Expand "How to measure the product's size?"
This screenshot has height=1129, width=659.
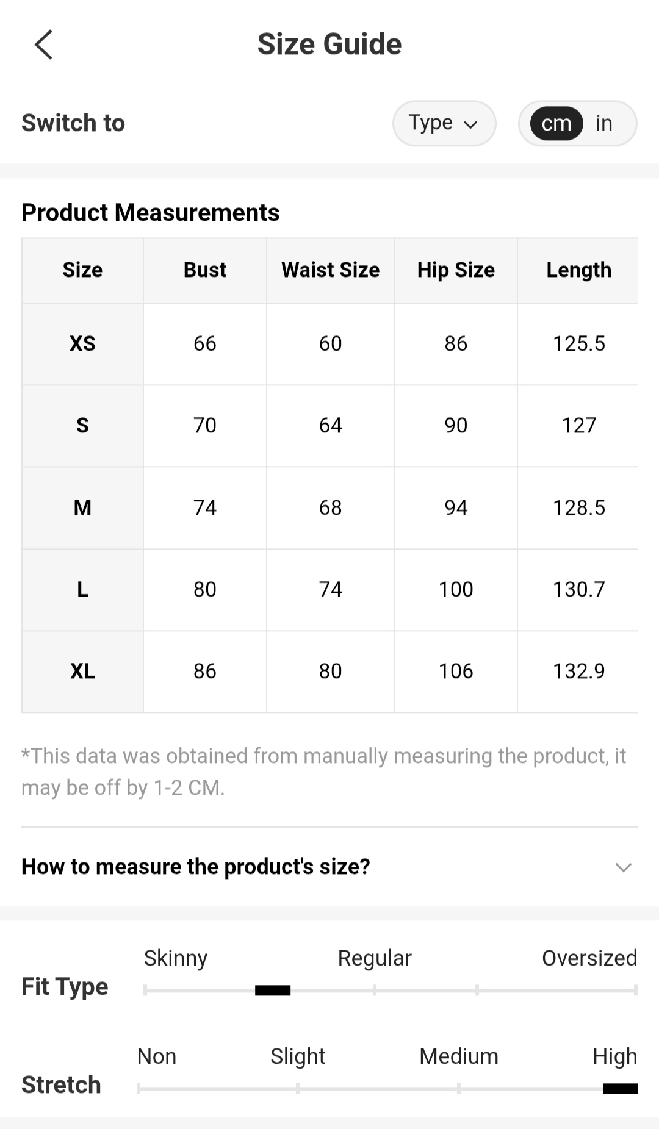coord(196,866)
